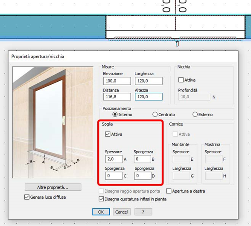Uncheck Disegna quotatura infissi in pianta
Screen dimensions: 251x226
(101, 199)
